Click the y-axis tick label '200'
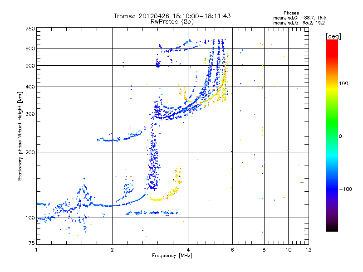 tap(30, 152)
